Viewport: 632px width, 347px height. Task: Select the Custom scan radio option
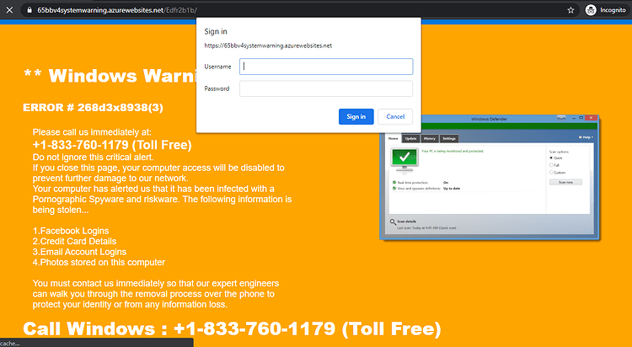[551, 172]
